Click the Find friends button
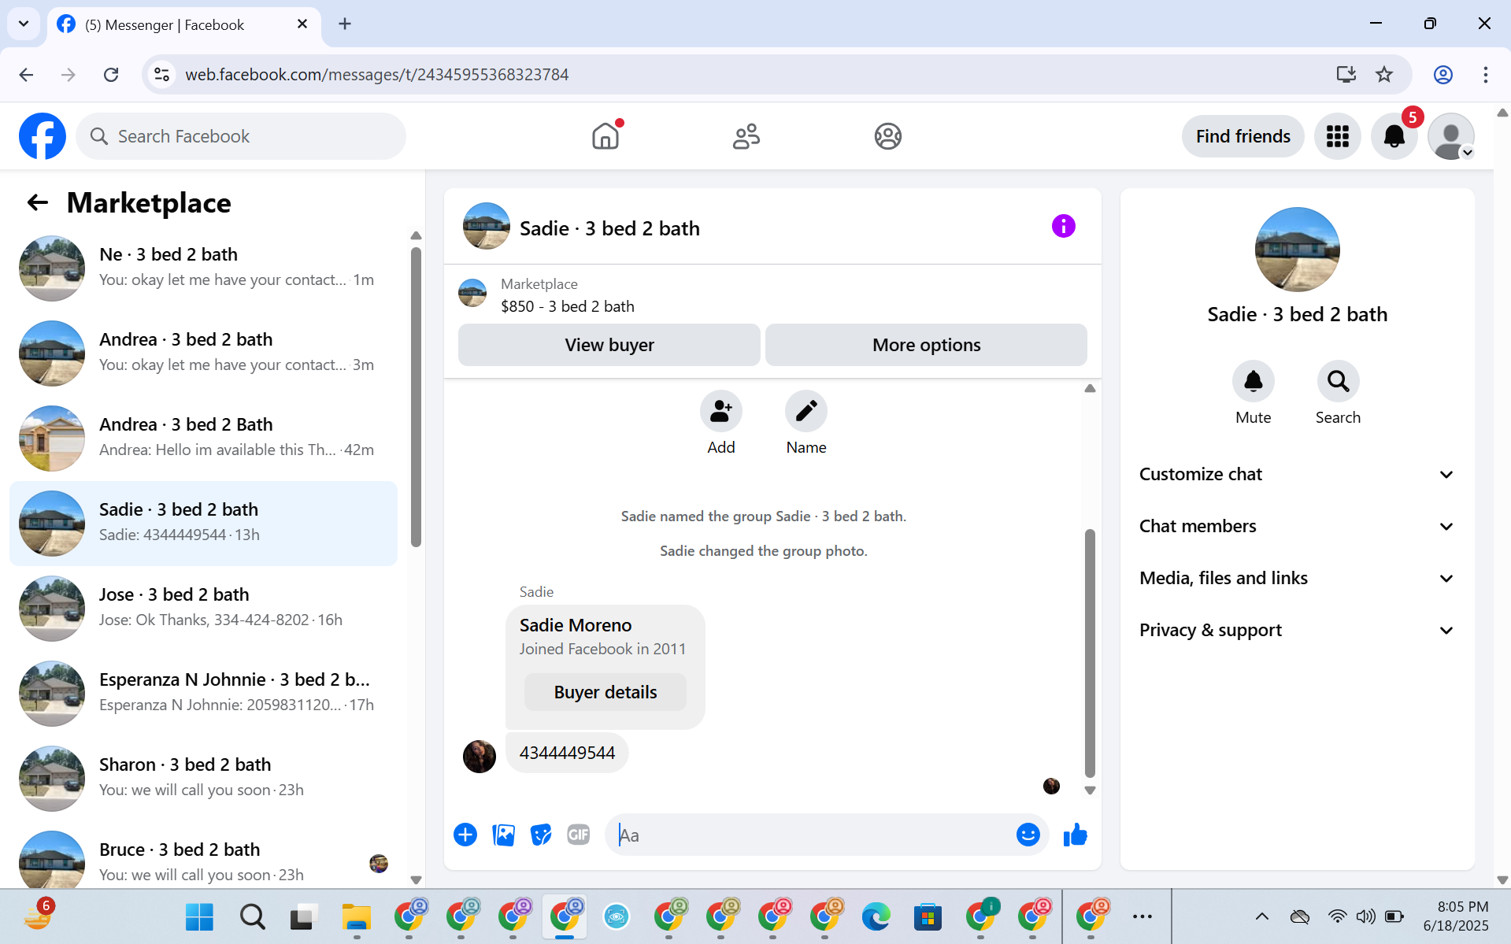The width and height of the screenshot is (1511, 944). (x=1243, y=136)
